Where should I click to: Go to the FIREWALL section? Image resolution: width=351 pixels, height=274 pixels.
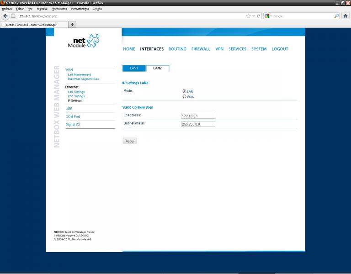coord(201,49)
